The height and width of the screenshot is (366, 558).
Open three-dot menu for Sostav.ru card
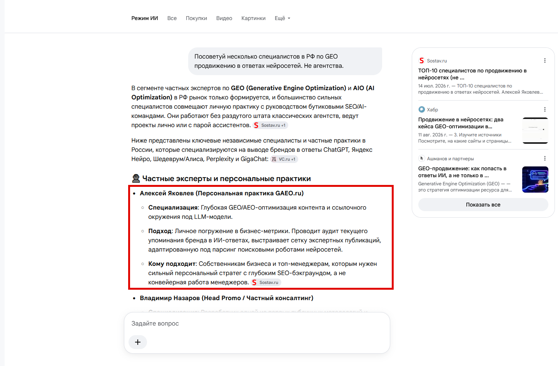[x=545, y=60]
